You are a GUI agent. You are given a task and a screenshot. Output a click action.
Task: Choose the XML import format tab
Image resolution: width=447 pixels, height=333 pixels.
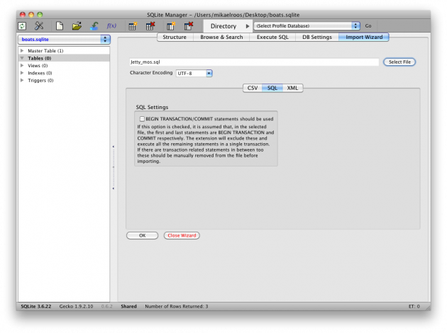pos(292,88)
